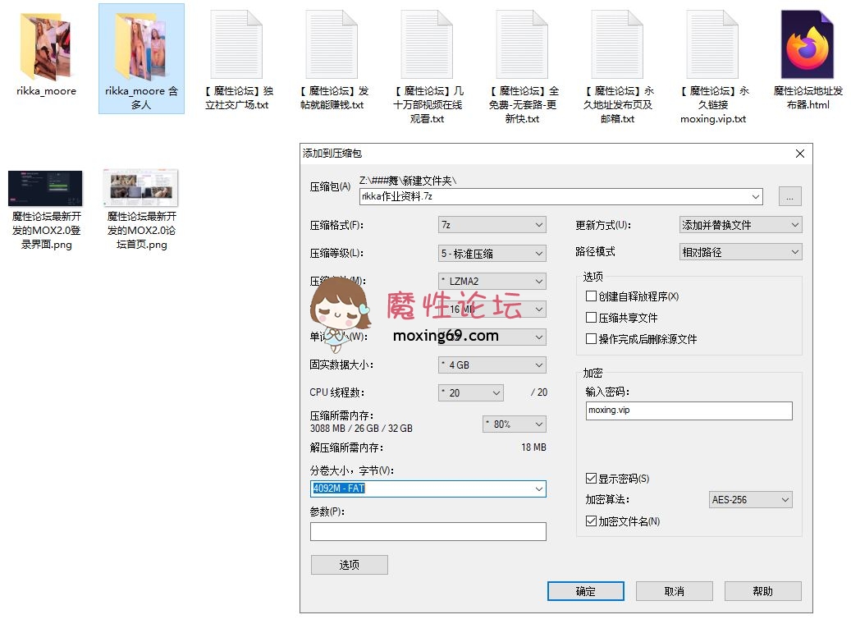Click the MOX2.0登录界面.png file name label
This screenshot has height=633, width=851.
(46, 230)
